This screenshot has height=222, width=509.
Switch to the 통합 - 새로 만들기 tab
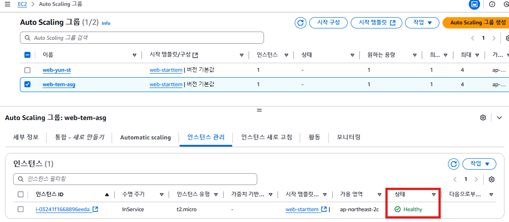click(x=80, y=137)
